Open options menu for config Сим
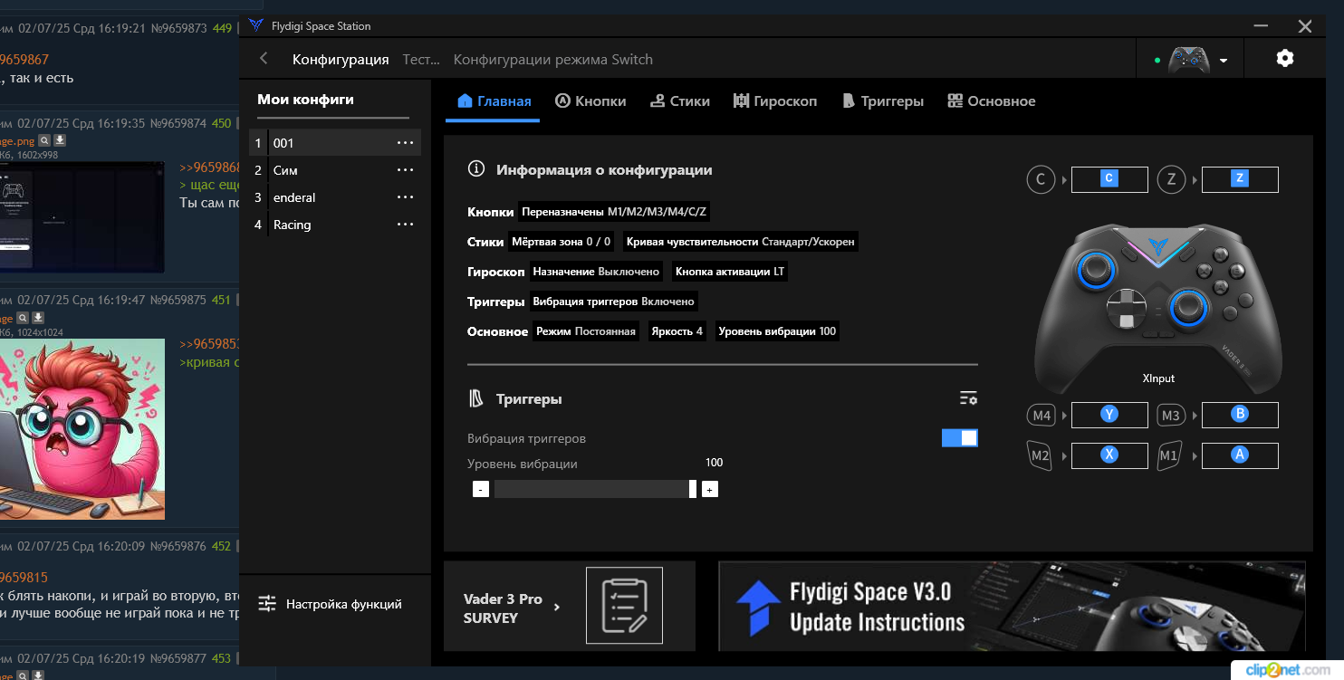Screen dimensions: 1344x680 point(405,170)
